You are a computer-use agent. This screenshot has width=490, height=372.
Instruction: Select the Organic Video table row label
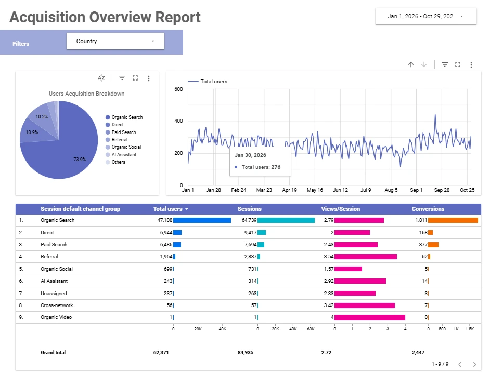[56, 317]
